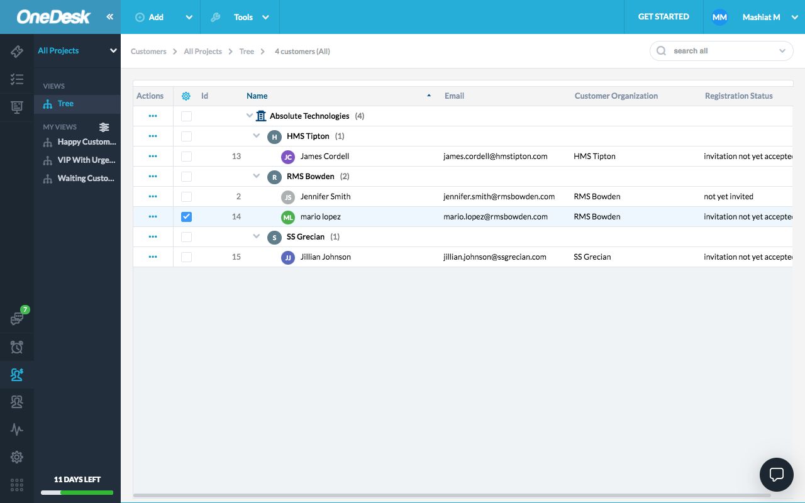Open the Timesheets alarm clock icon
The height and width of the screenshot is (503, 805).
(x=17, y=346)
